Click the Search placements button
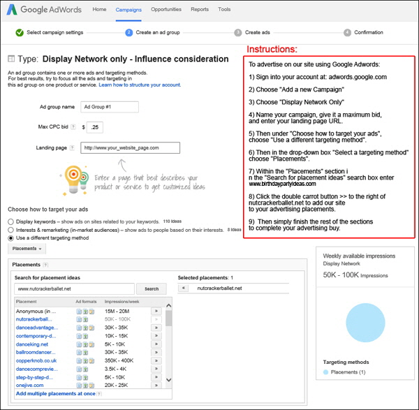The height and width of the screenshot is (410, 419). point(152,289)
